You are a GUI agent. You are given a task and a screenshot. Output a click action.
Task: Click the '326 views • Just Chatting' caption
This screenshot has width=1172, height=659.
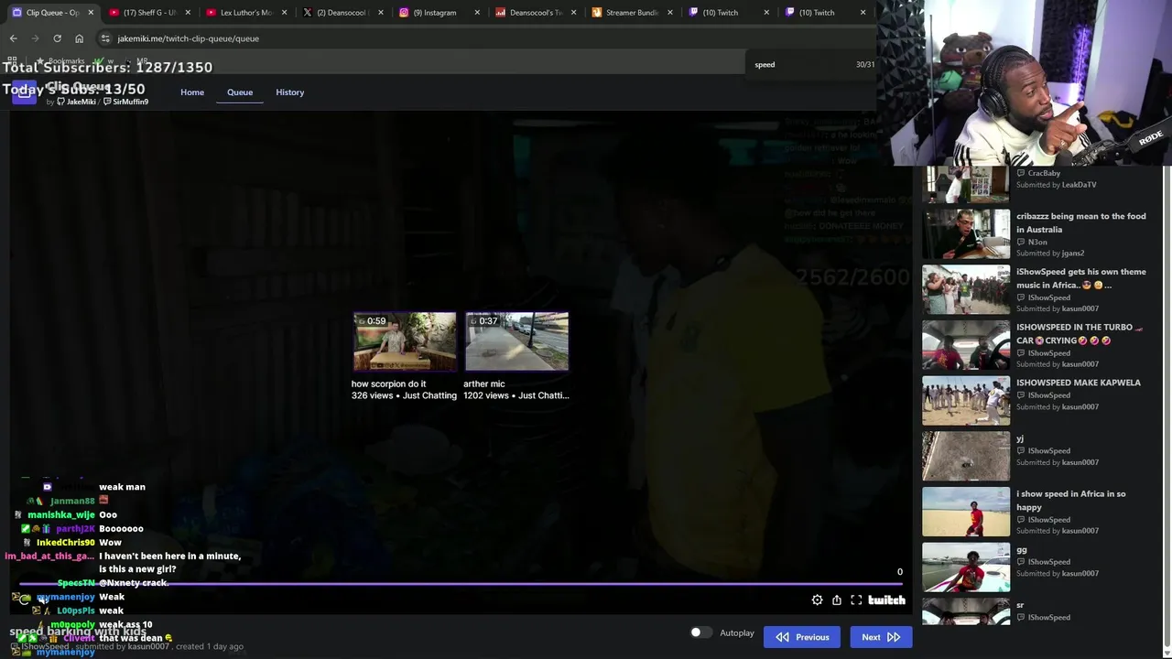pos(404,395)
